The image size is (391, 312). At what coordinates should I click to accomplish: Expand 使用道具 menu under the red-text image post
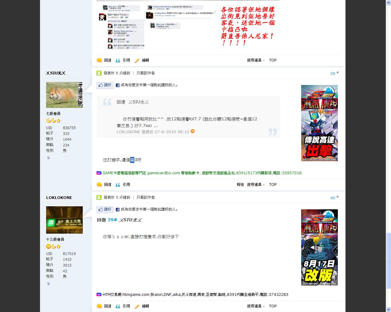[x=256, y=60]
